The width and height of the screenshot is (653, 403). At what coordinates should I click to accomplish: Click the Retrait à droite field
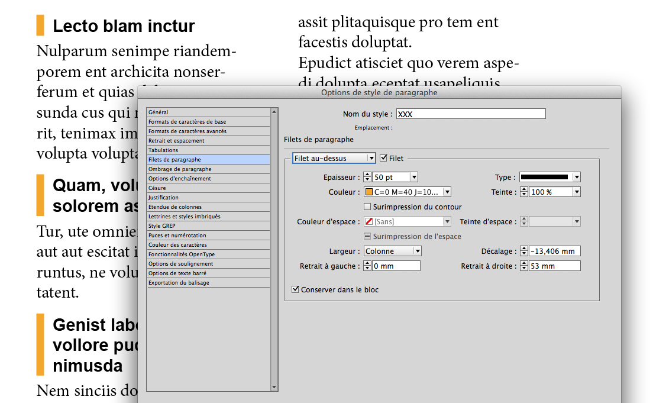(x=555, y=266)
